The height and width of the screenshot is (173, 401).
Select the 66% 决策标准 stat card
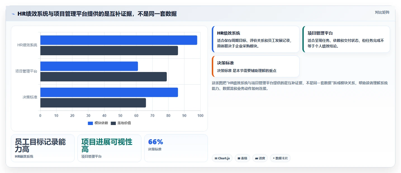point(176,148)
